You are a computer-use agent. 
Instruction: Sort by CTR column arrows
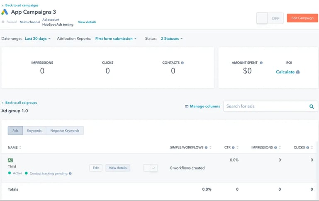pyautogui.click(x=237, y=148)
